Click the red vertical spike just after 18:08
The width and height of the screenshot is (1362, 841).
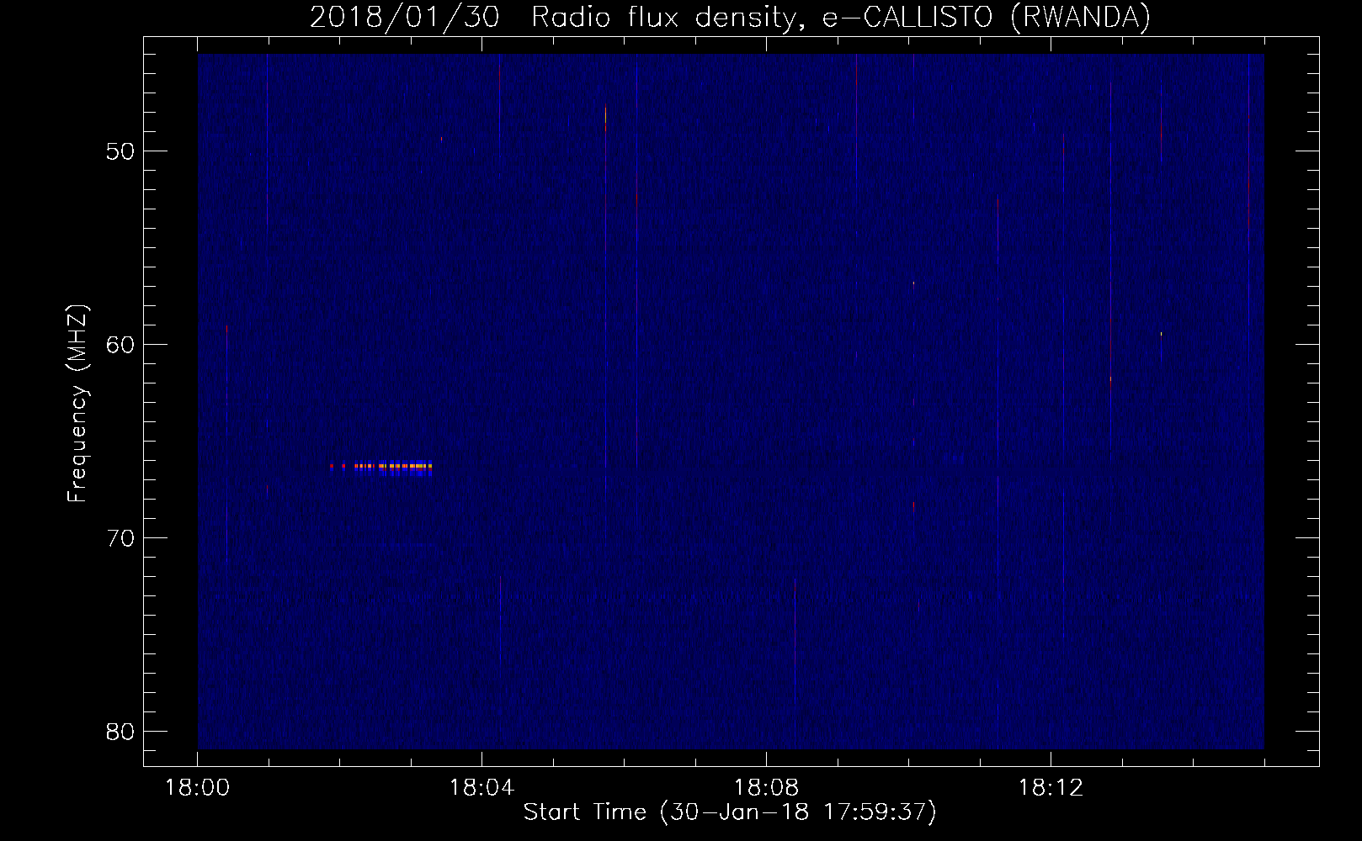click(x=795, y=663)
